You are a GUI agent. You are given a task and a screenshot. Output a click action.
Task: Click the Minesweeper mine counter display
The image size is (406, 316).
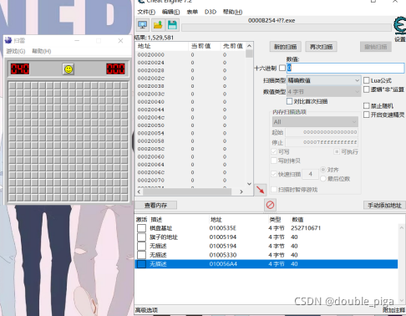pyautogui.click(x=20, y=69)
